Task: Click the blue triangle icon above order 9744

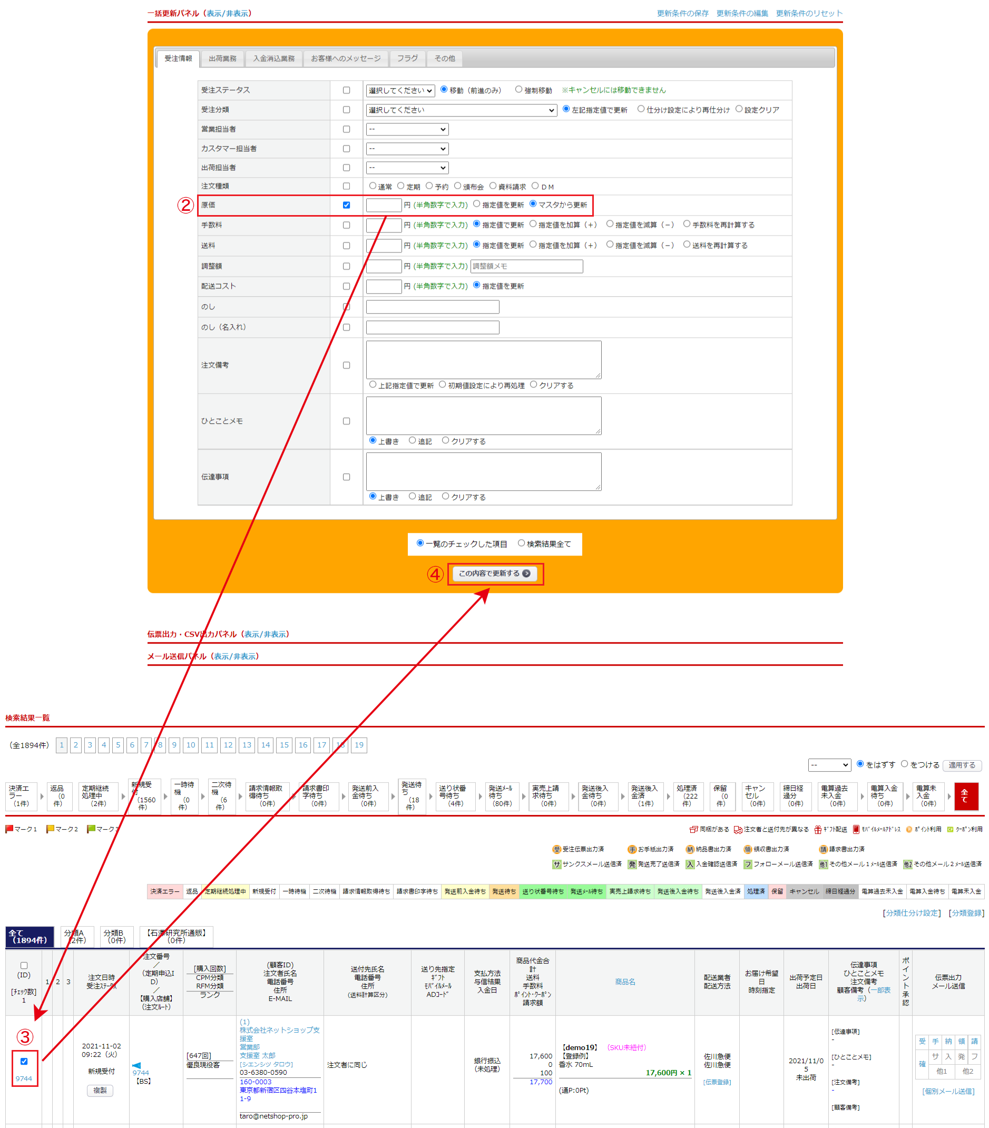Action: (x=137, y=1065)
